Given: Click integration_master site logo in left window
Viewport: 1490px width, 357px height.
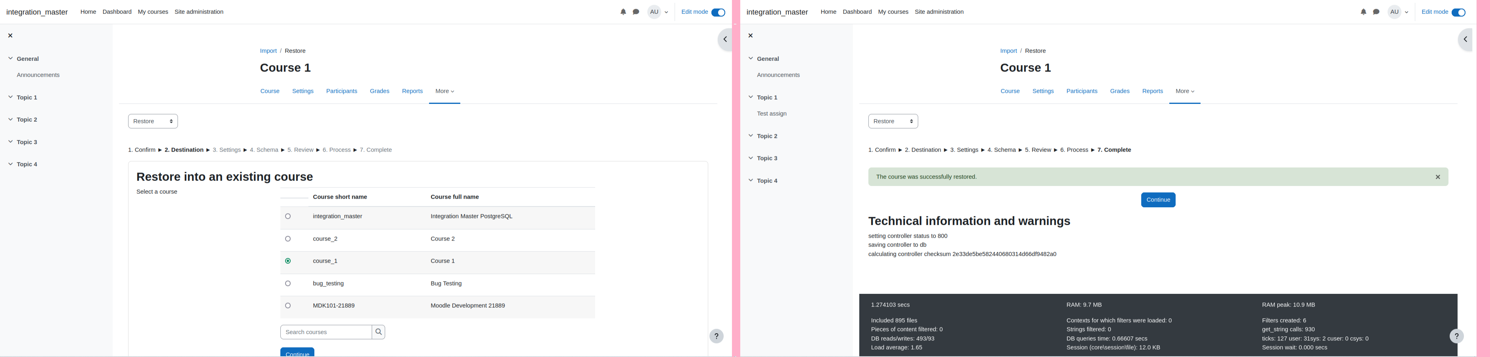Looking at the screenshot, I should [37, 12].
